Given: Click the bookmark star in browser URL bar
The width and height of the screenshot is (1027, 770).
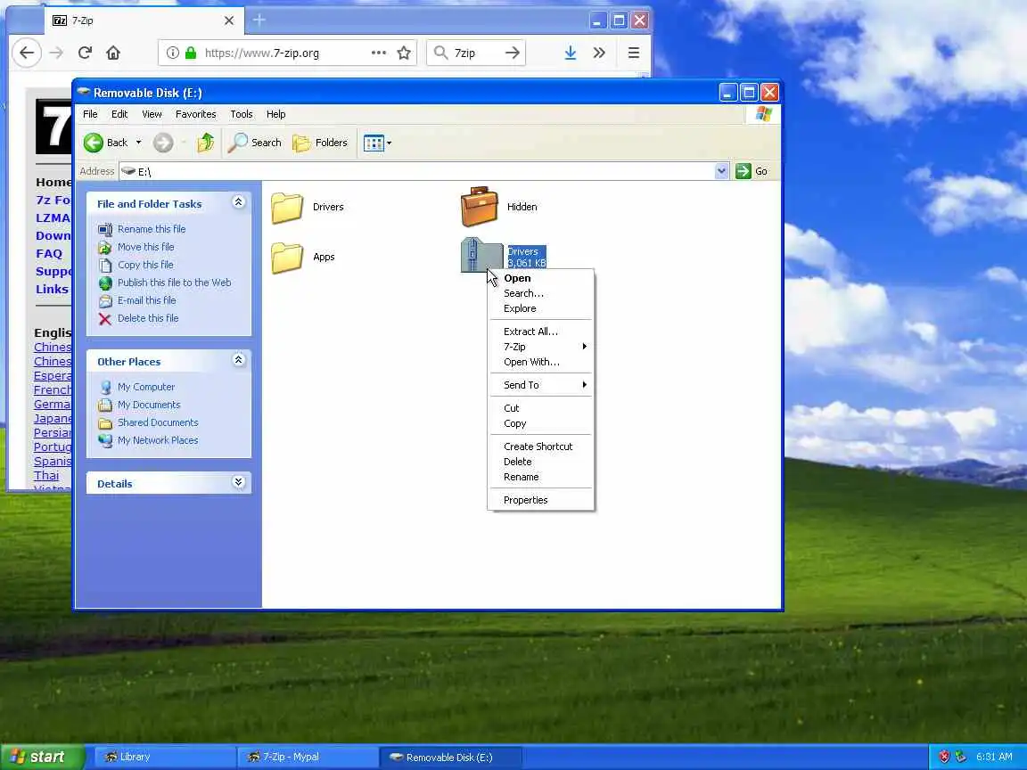Looking at the screenshot, I should (x=404, y=53).
